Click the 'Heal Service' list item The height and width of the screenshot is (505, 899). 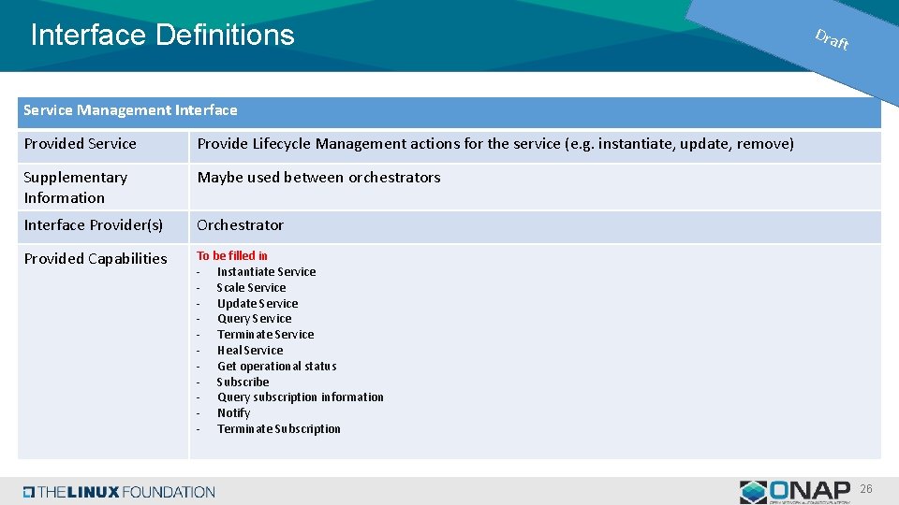[x=250, y=351]
